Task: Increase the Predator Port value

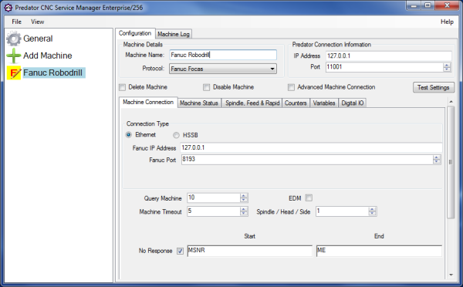Action: (x=447, y=65)
